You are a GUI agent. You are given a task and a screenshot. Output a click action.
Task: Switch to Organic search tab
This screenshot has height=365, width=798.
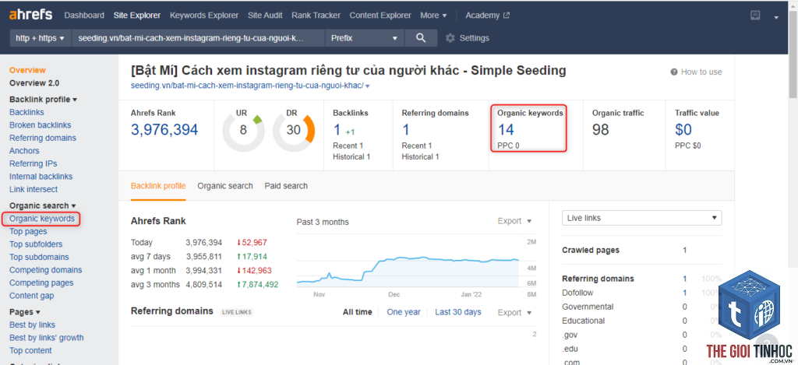click(225, 186)
